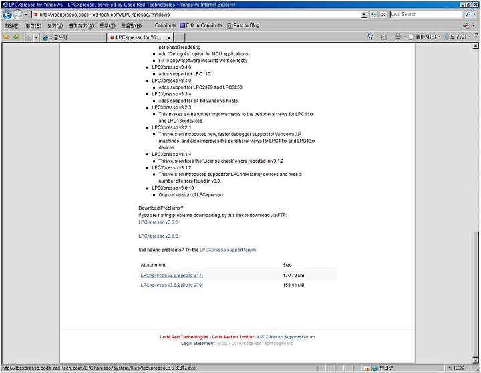Click the LPCXpresso v3.4.6 list entry

[x=172, y=67]
